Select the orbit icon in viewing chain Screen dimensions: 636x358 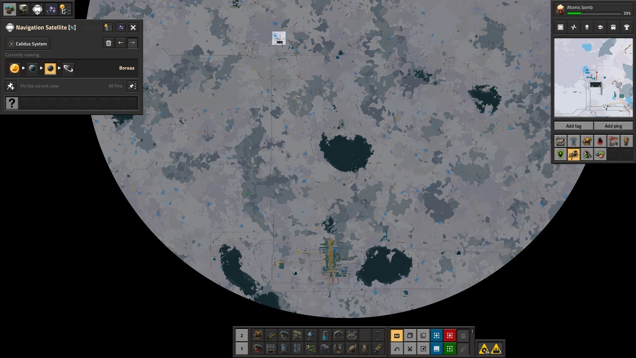(68, 68)
